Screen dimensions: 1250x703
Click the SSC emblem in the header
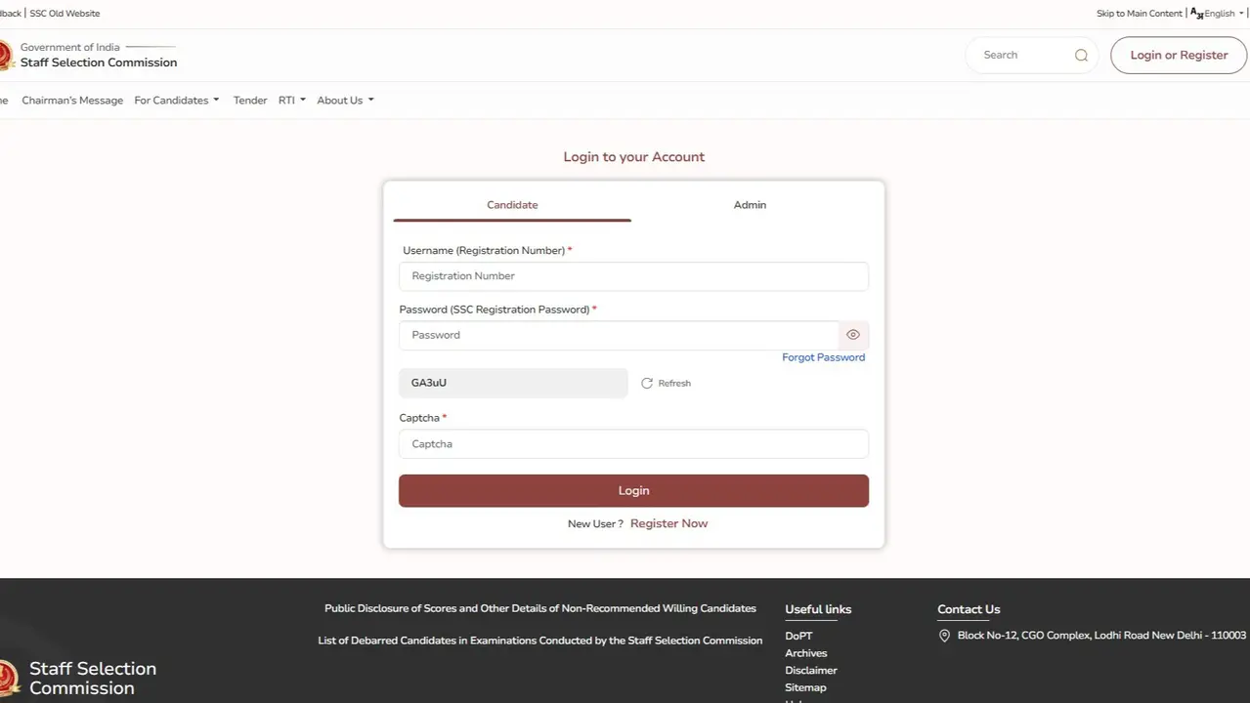click(4, 55)
